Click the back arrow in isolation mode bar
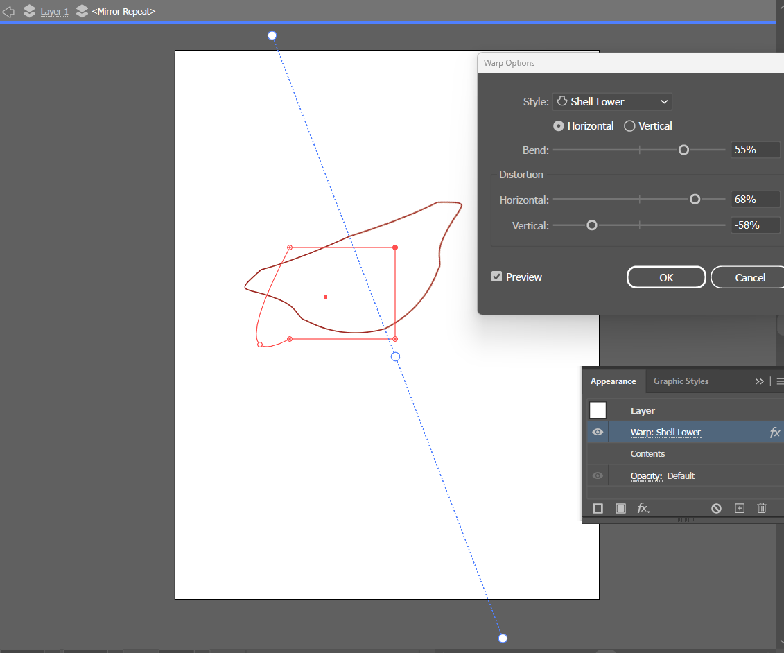 pos(8,11)
